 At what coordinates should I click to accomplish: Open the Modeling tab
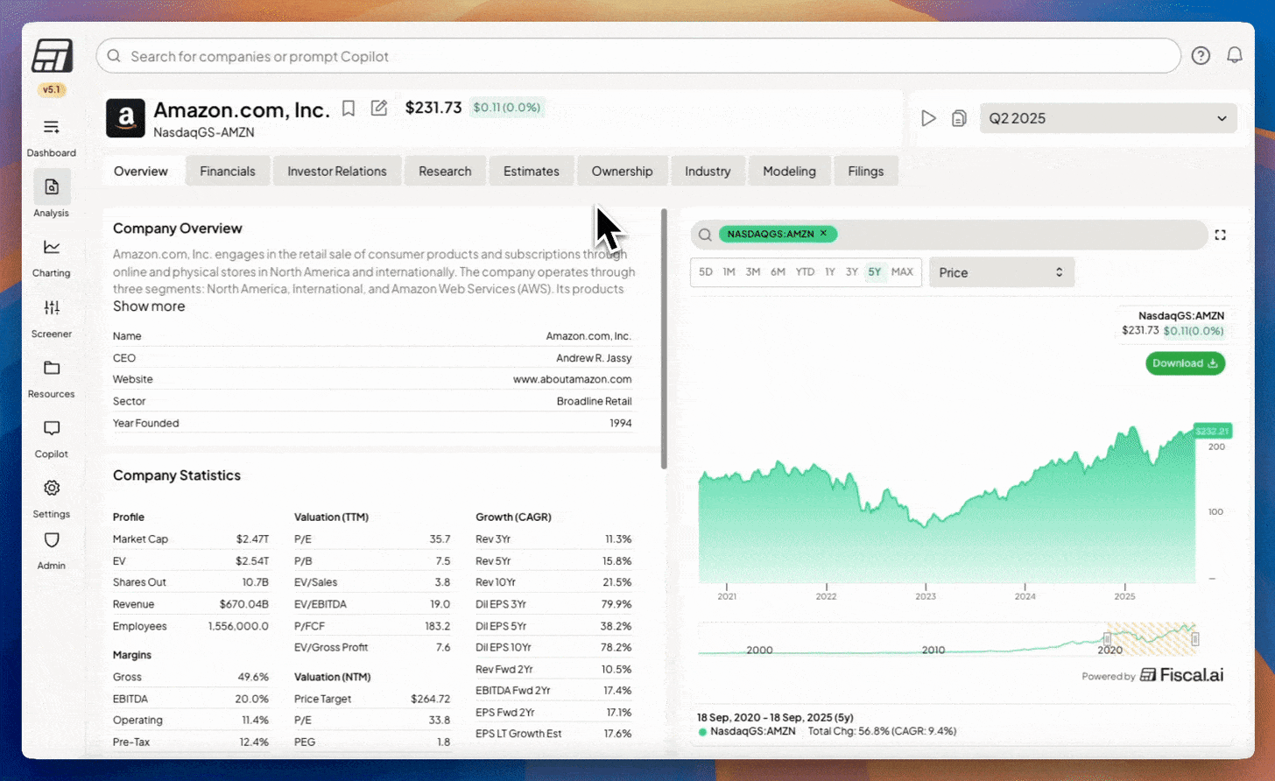click(x=789, y=172)
